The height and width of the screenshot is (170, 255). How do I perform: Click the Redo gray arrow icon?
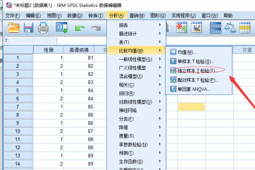96,28
